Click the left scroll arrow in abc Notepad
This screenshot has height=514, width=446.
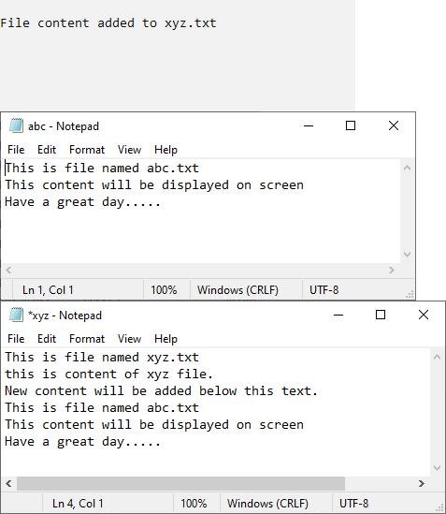coord(8,271)
